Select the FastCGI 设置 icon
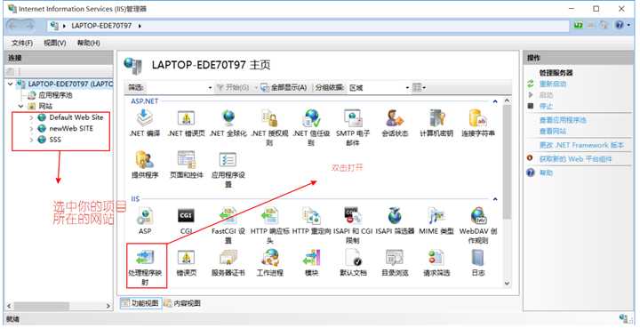The height and width of the screenshot is (329, 640). click(x=228, y=216)
